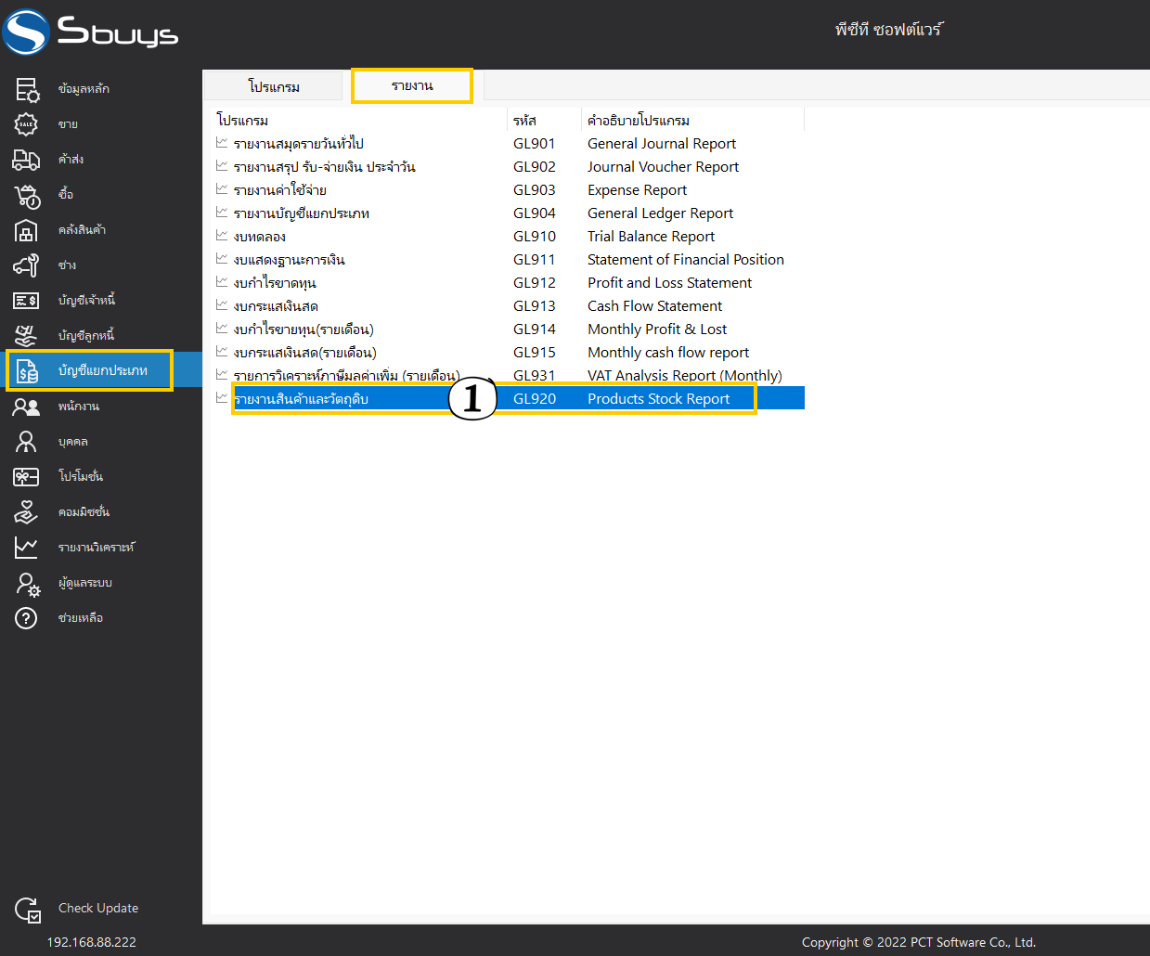This screenshot has width=1150, height=956.
Task: Click the 192.168.88.222 IP address
Action: [x=92, y=942]
